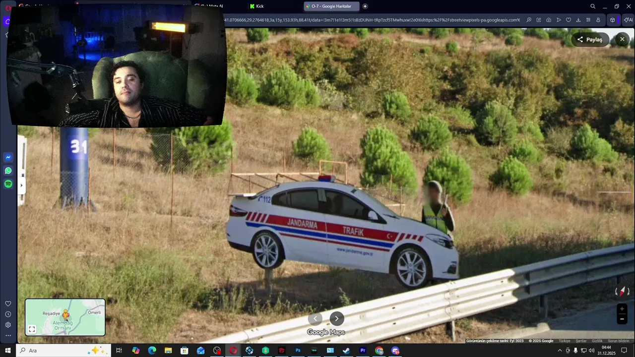The image size is (635, 357).
Task: Open the profile account icon
Action: pyautogui.click(x=598, y=20)
